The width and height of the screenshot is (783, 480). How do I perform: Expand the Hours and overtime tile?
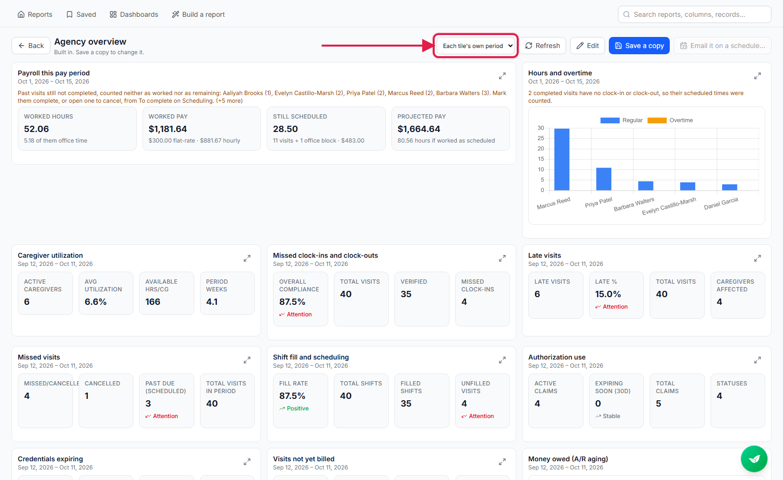click(x=758, y=76)
